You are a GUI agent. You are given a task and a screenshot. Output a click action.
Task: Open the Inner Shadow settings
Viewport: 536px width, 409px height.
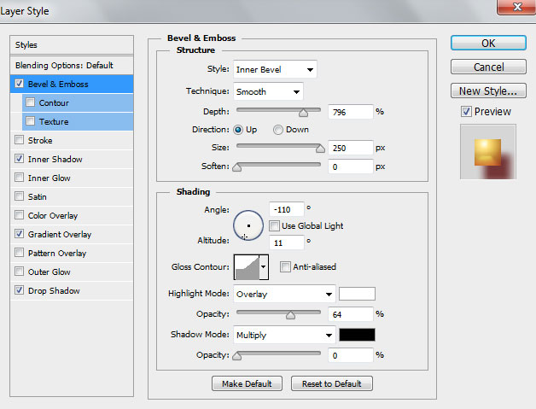55,160
